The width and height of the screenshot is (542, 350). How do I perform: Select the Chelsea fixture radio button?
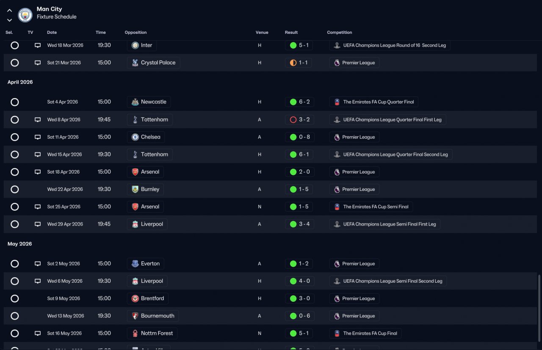[x=15, y=137]
